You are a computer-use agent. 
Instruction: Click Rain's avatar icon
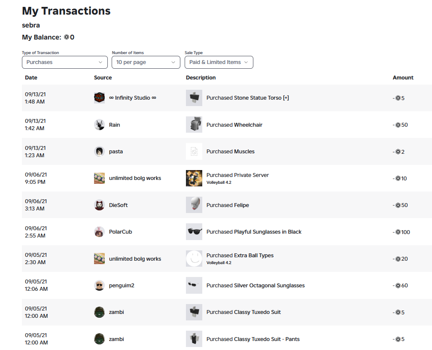tap(99, 125)
